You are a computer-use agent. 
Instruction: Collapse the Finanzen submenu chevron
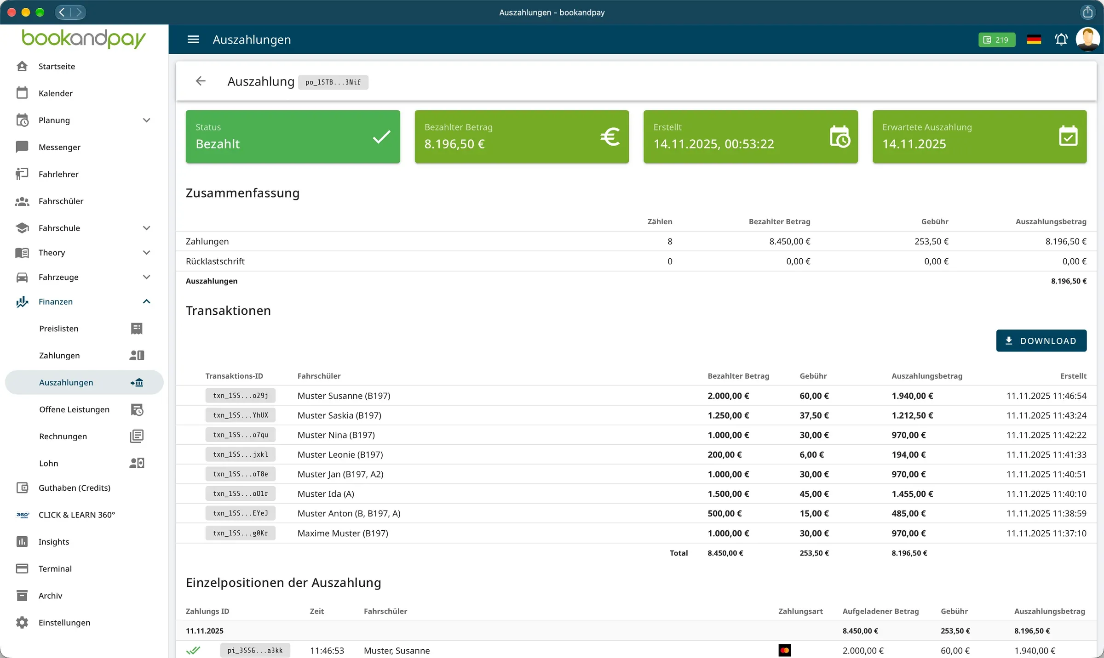(x=147, y=301)
